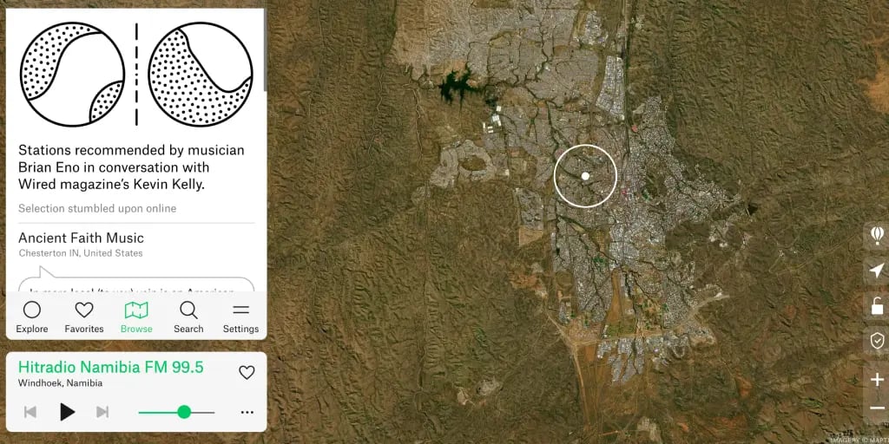Adjust the volume slider knob

184,412
